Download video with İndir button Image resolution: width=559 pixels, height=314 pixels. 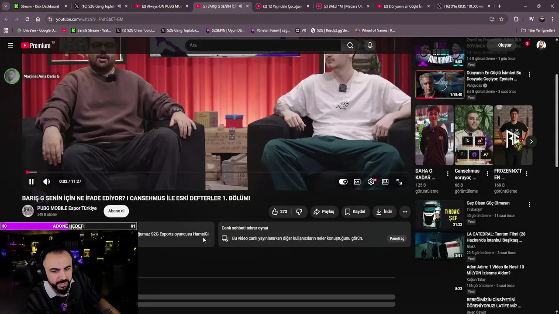[x=384, y=212]
